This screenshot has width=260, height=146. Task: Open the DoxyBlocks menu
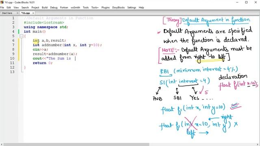(x=118, y=7)
